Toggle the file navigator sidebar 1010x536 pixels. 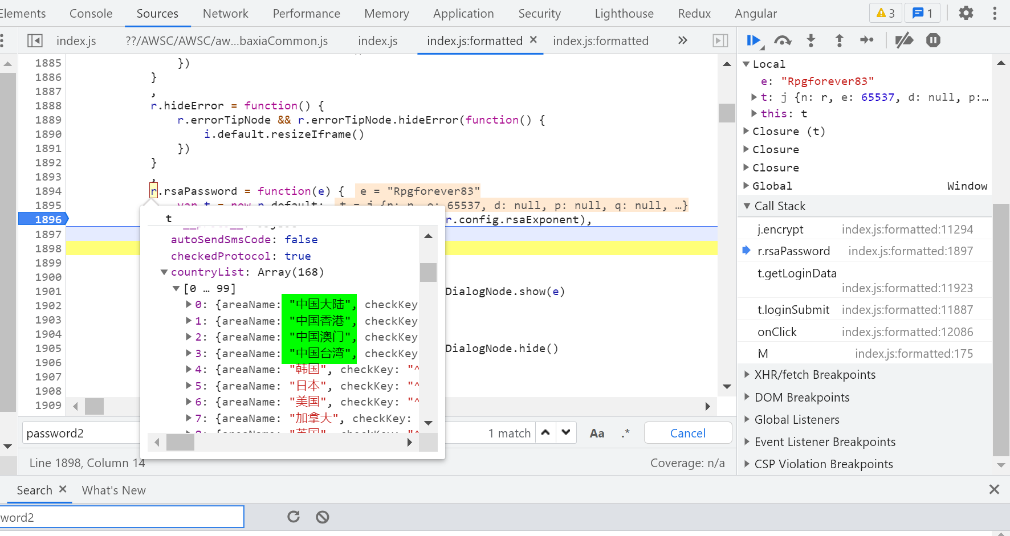(x=35, y=40)
